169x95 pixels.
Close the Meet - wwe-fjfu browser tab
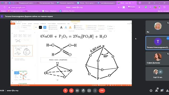click(135, 3)
